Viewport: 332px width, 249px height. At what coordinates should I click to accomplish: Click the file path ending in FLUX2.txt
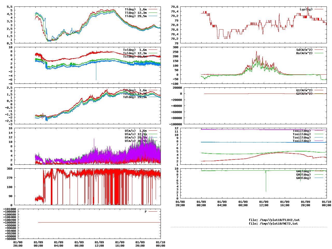[x=274, y=220]
